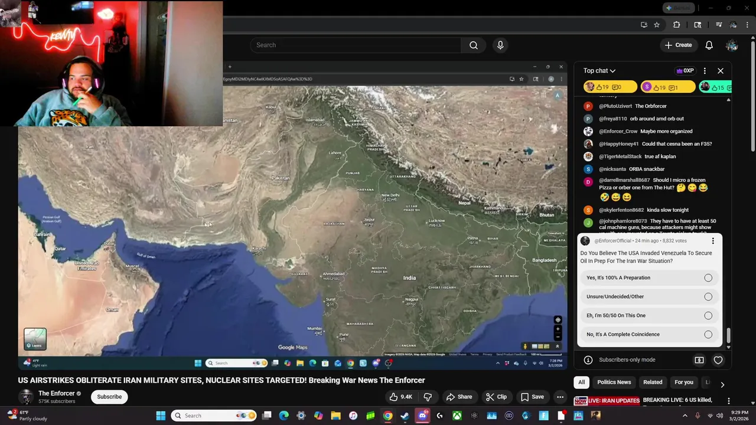Image resolution: width=756 pixels, height=425 pixels.
Task: Click the purple S pinned chat chip
Action: coord(668,87)
